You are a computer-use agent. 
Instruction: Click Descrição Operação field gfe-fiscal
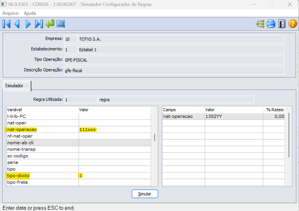(x=174, y=71)
